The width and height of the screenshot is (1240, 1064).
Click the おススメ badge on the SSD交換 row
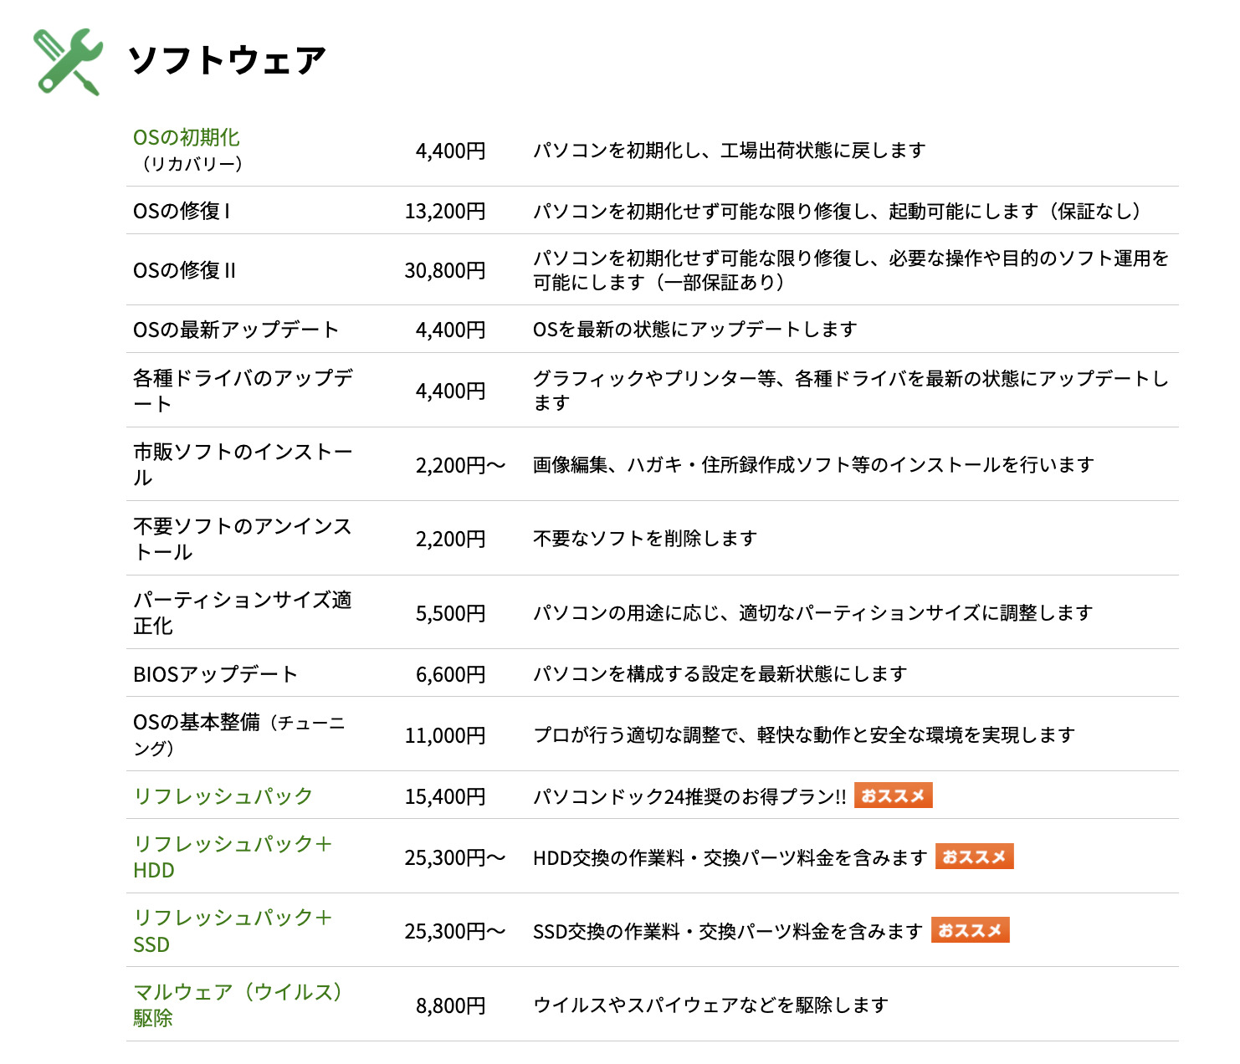(970, 930)
